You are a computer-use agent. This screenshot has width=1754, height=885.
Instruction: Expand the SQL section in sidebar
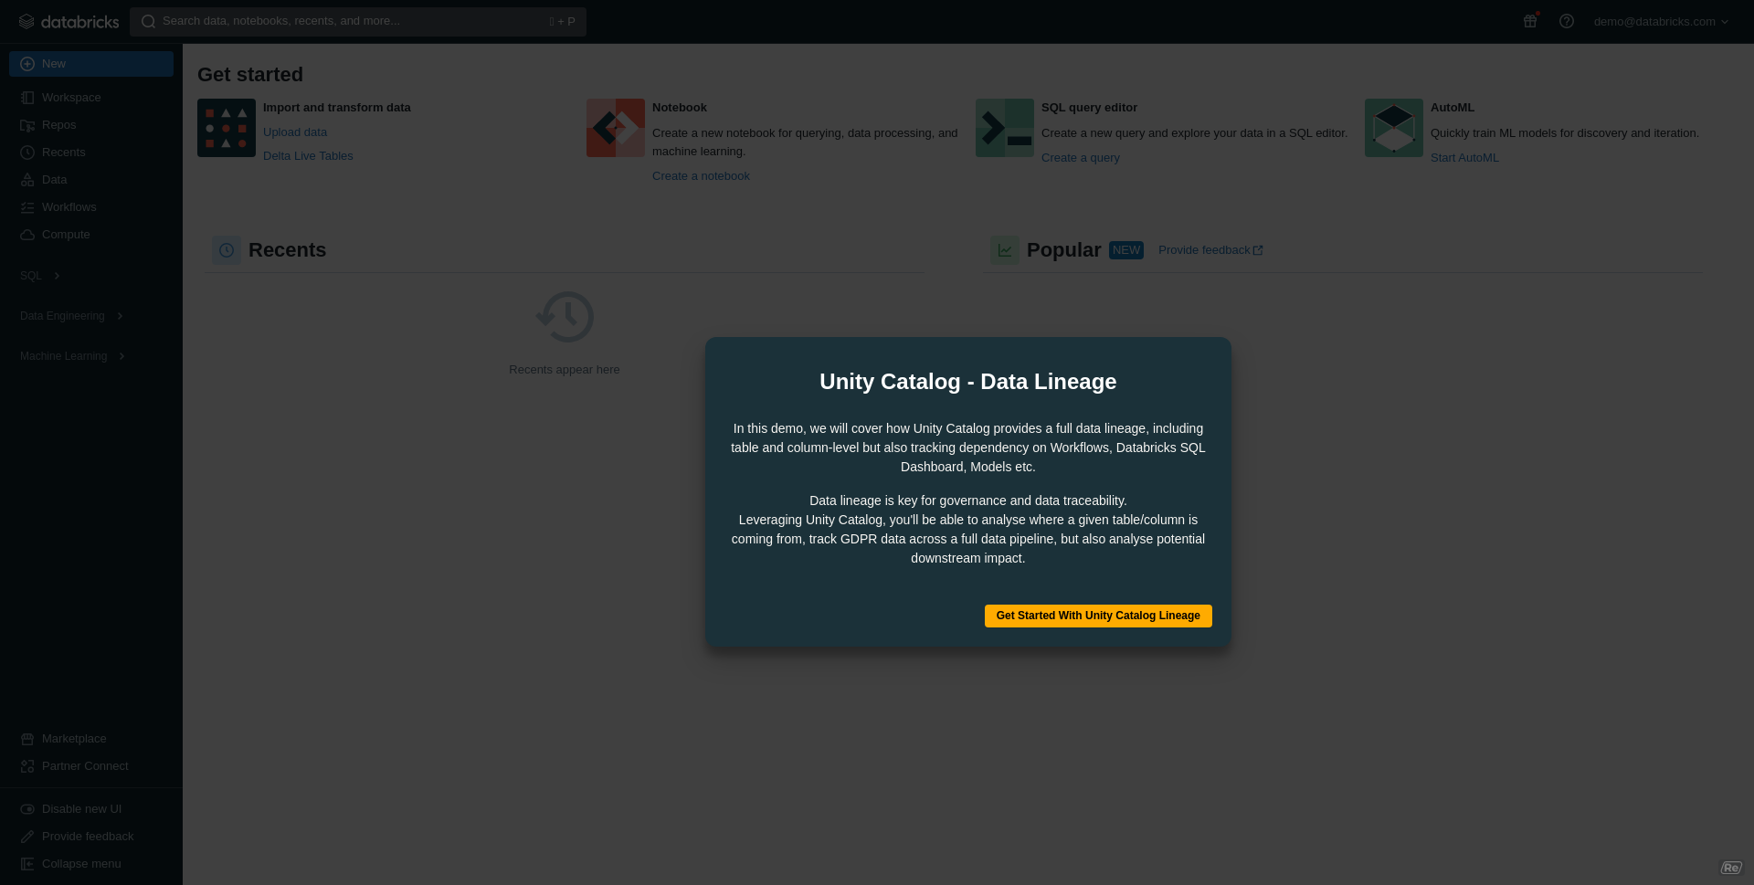(x=40, y=276)
